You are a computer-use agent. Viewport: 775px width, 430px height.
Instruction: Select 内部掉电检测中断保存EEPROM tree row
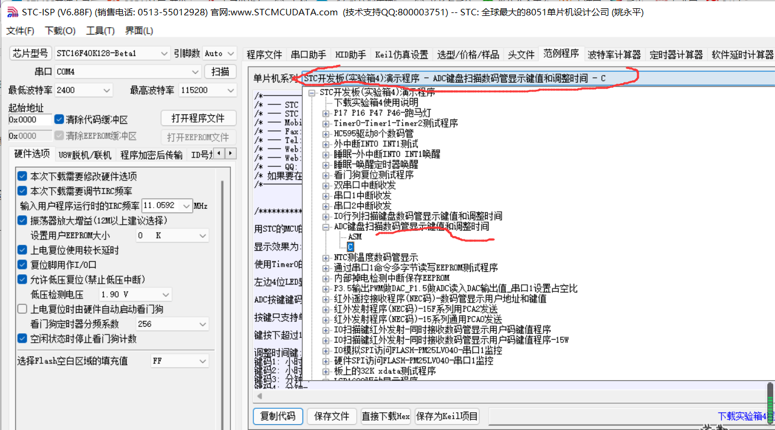(392, 278)
